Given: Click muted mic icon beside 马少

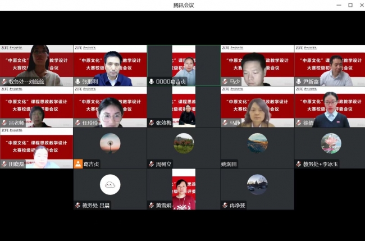Looking at the screenshot, I should click(x=225, y=81).
